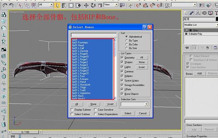Click All button below the bone list
The height and width of the screenshot is (138, 218).
pos(77,104)
